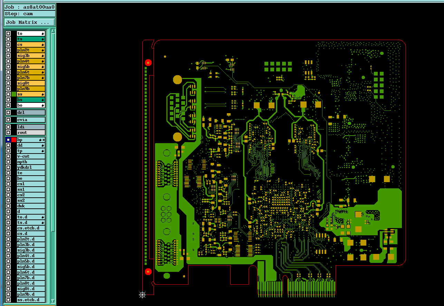Select layer name ss2
The image size is (444, 306).
coord(31,200)
